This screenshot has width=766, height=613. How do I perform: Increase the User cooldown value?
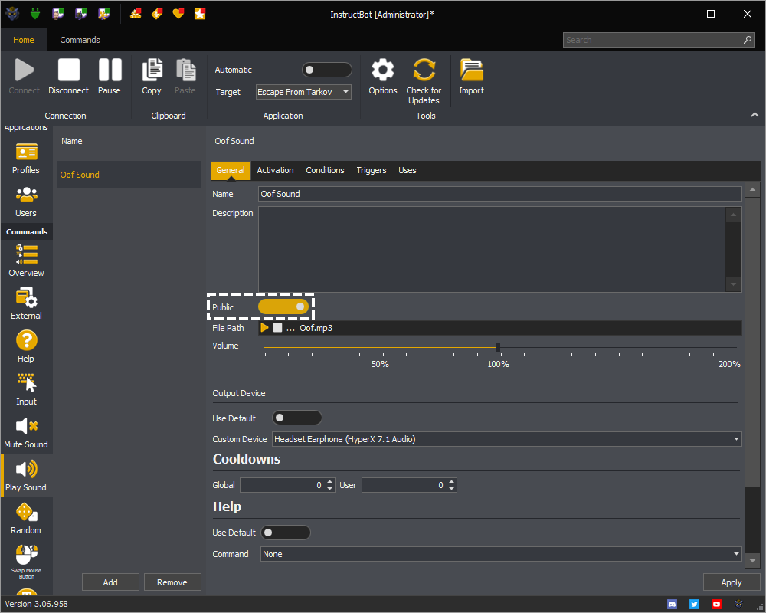click(451, 481)
